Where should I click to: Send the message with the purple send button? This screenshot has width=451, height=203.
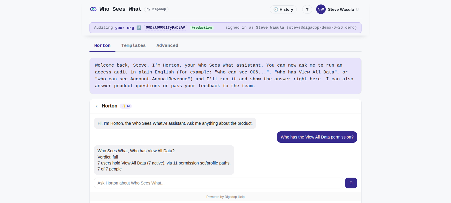click(351, 183)
